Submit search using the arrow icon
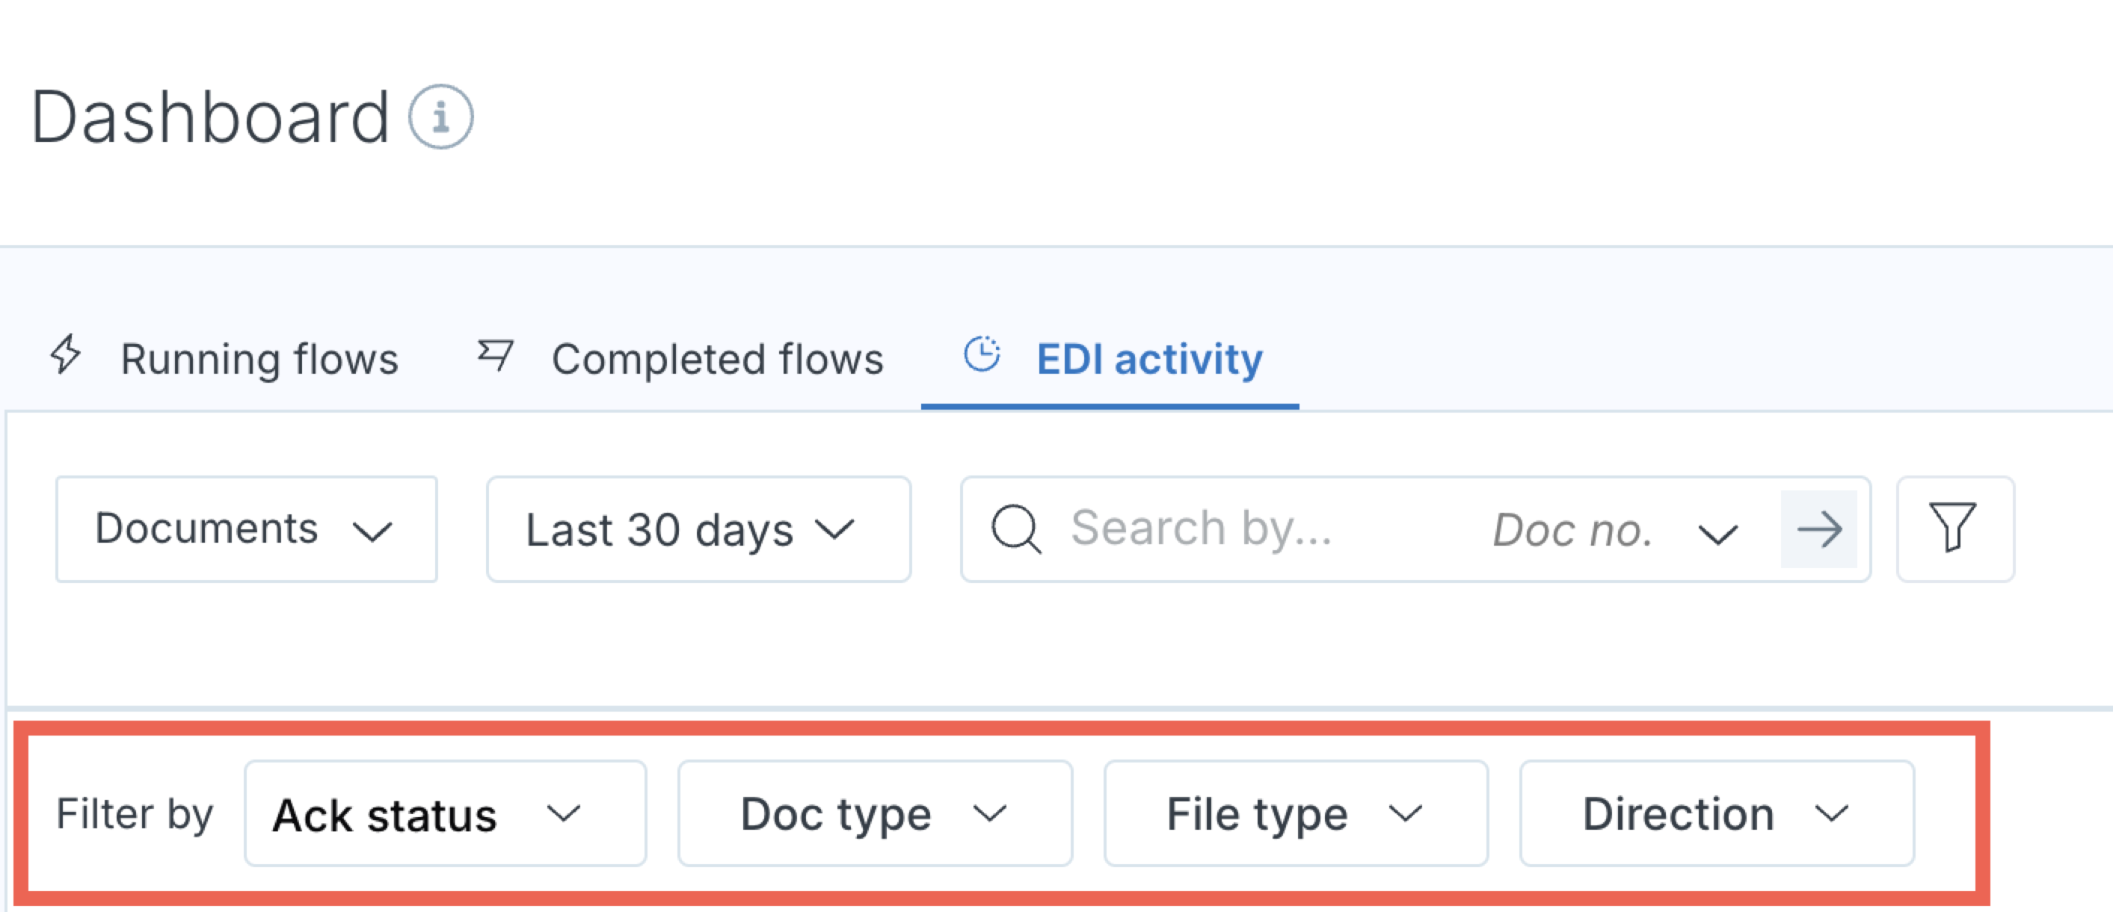This screenshot has width=2113, height=912. click(x=1819, y=530)
